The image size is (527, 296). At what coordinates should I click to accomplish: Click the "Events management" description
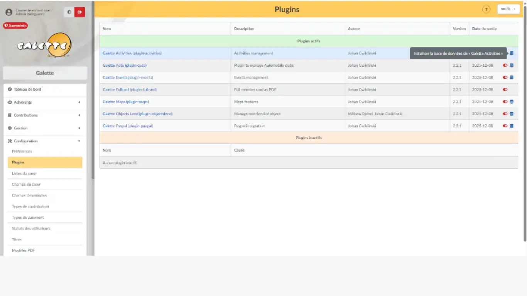coord(251,77)
